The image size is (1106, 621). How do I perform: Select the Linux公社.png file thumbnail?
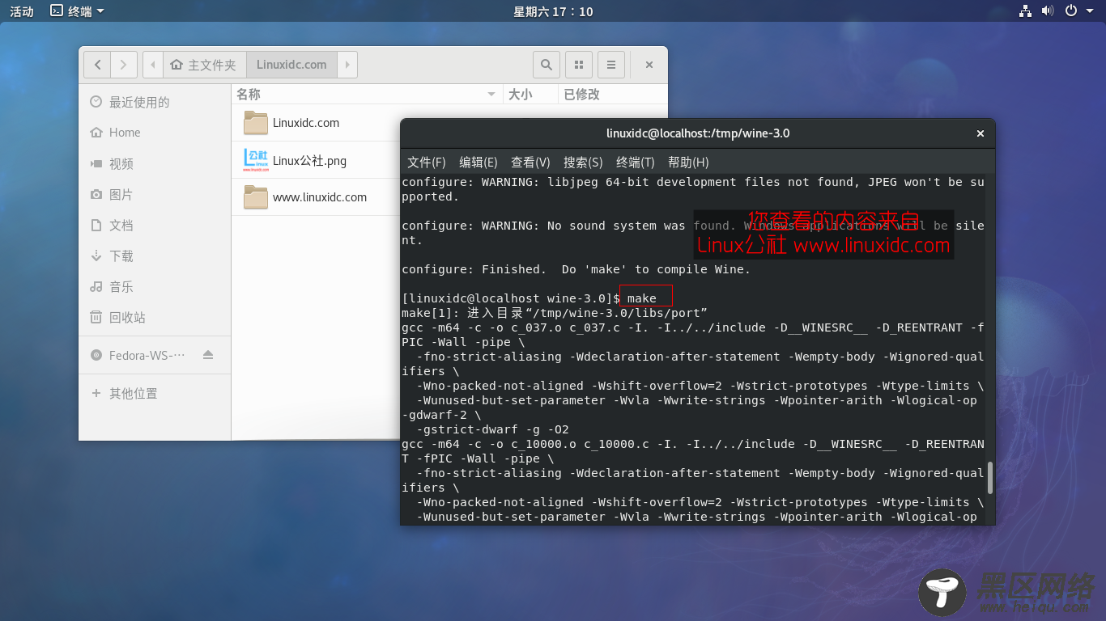point(256,160)
